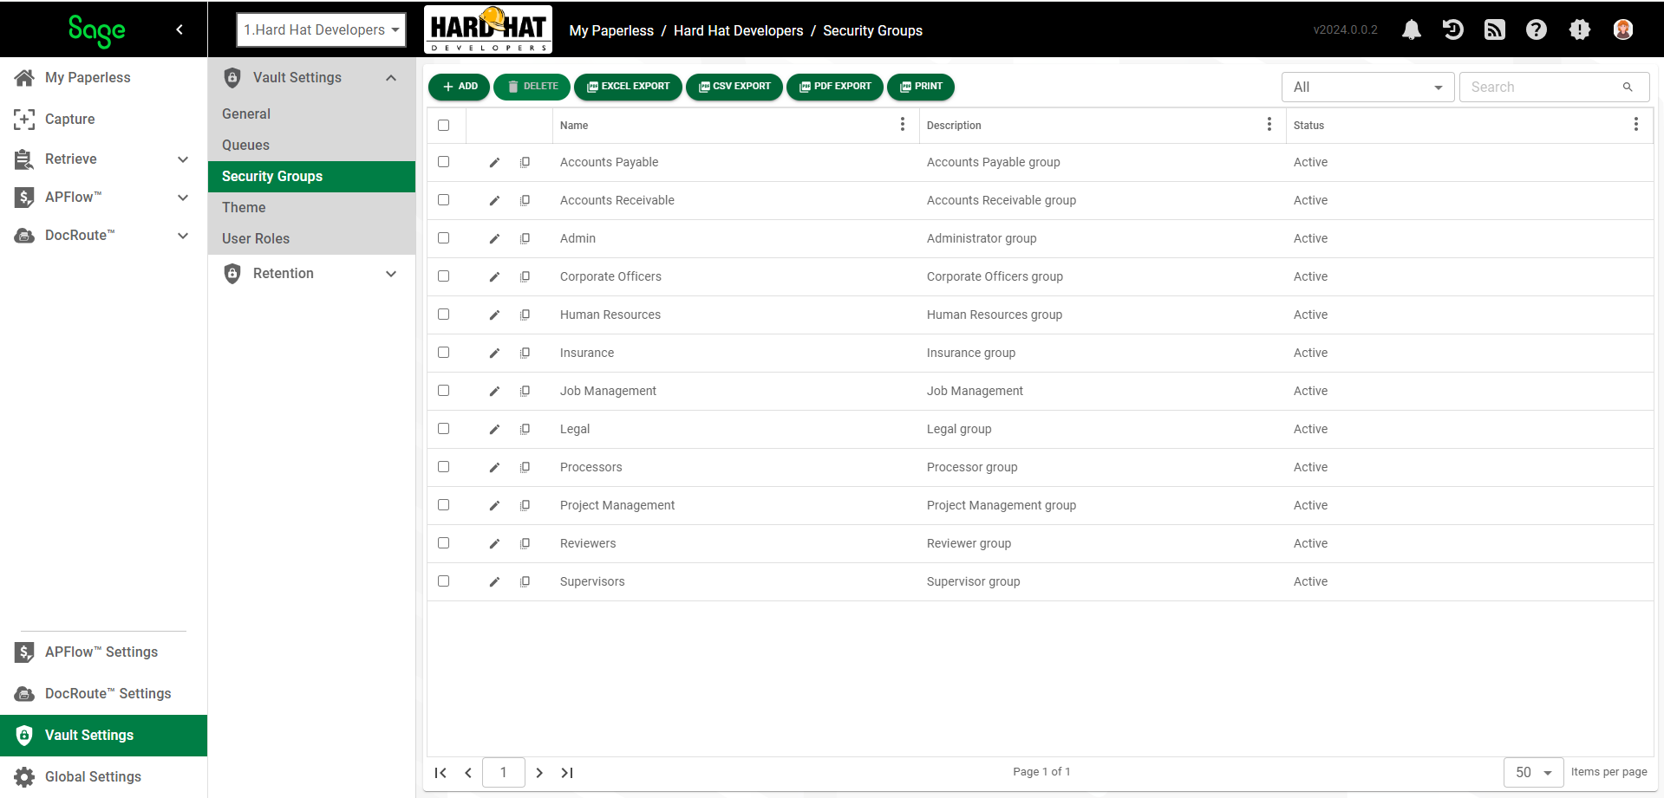Toggle the select-all checkbox in the header

444,125
